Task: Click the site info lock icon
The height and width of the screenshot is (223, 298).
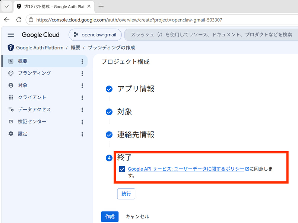Action: pyautogui.click(x=31, y=20)
